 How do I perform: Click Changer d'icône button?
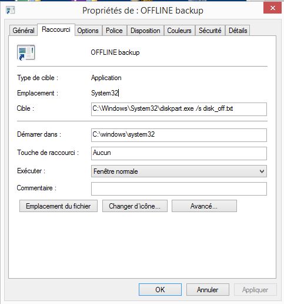point(135,206)
